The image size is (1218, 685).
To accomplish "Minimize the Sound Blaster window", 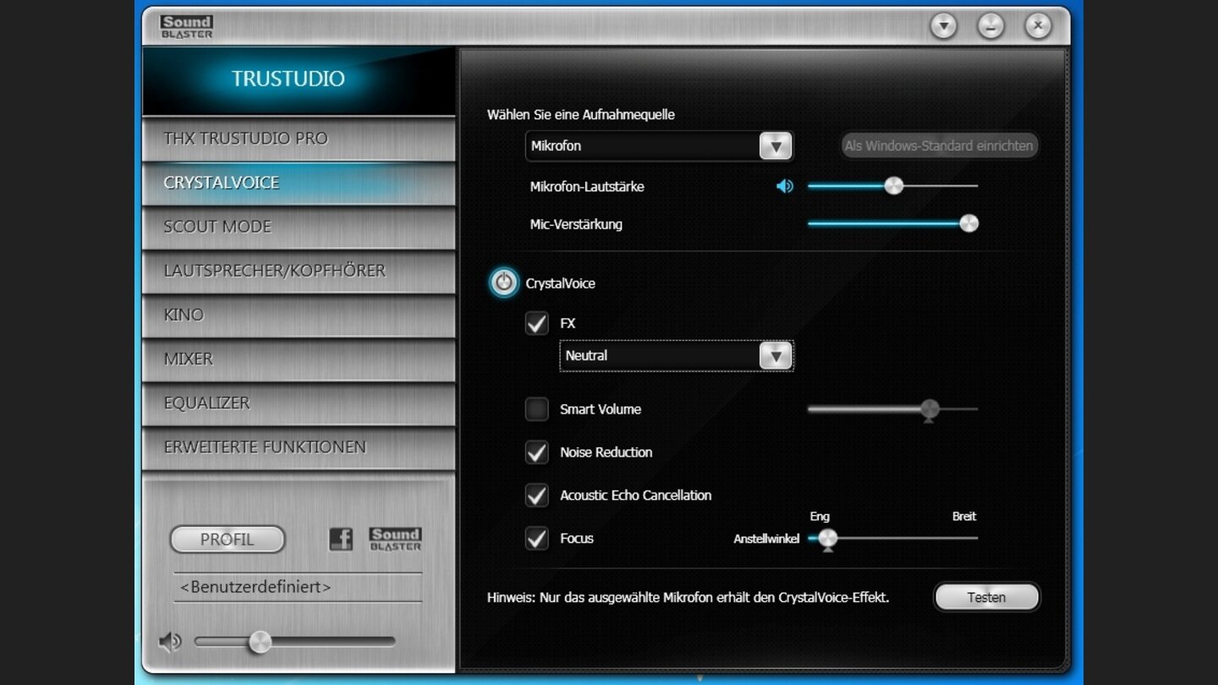I will pos(991,25).
